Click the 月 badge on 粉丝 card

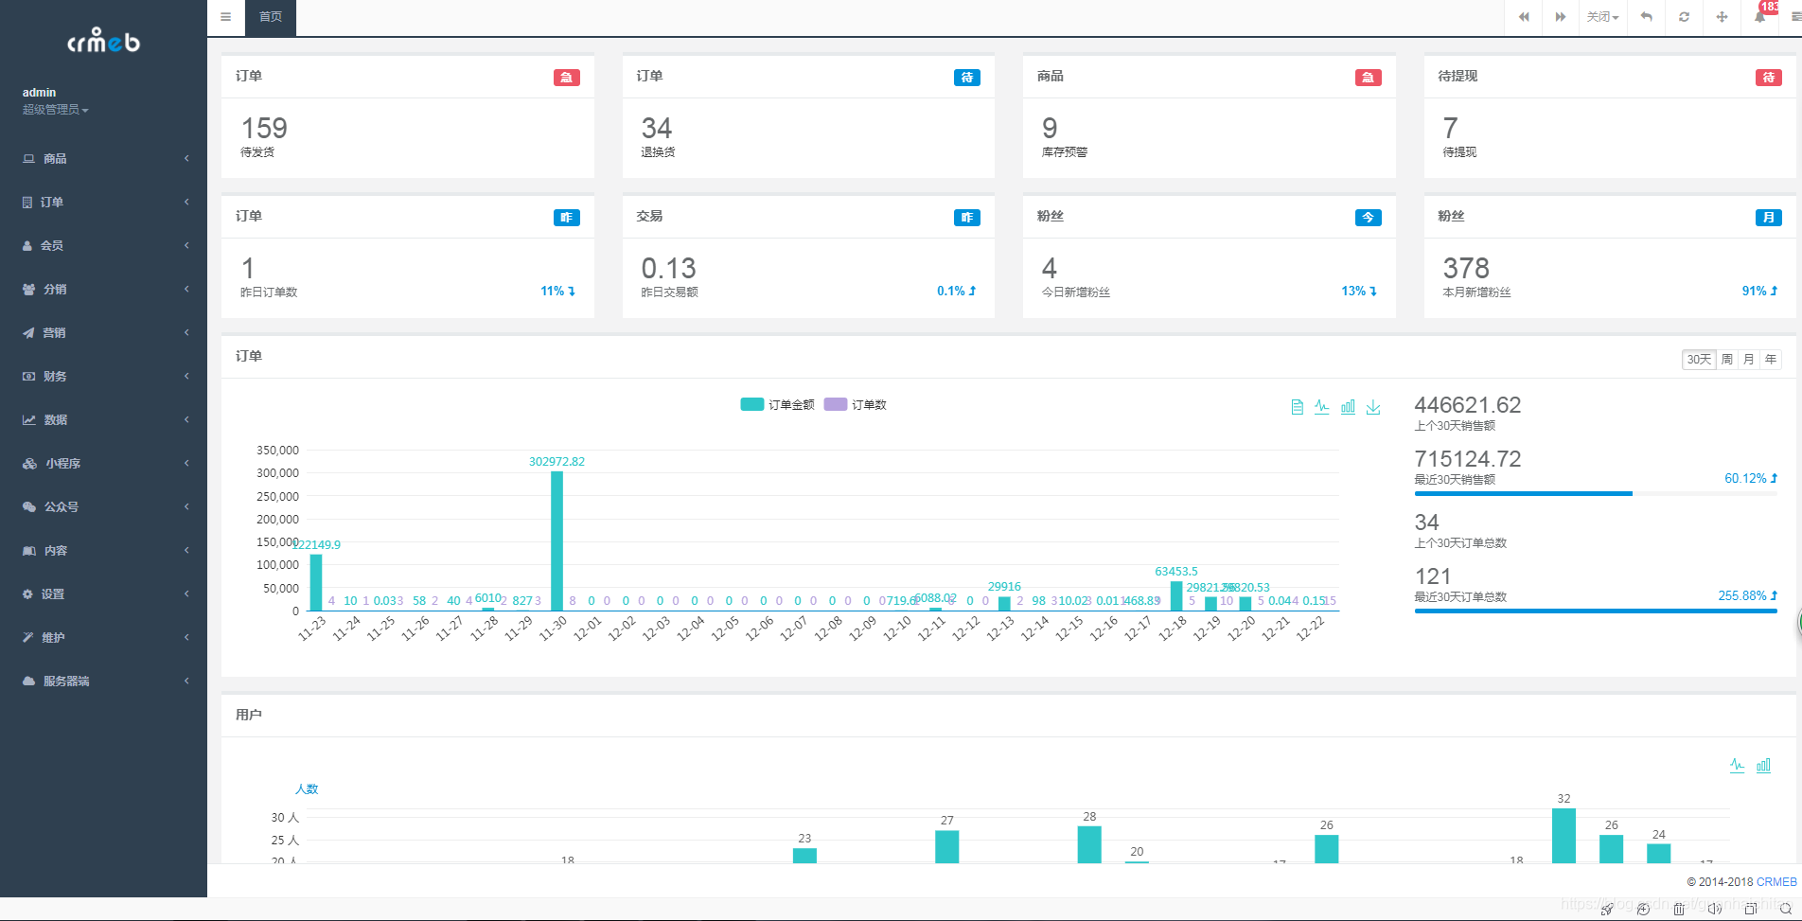click(1769, 218)
